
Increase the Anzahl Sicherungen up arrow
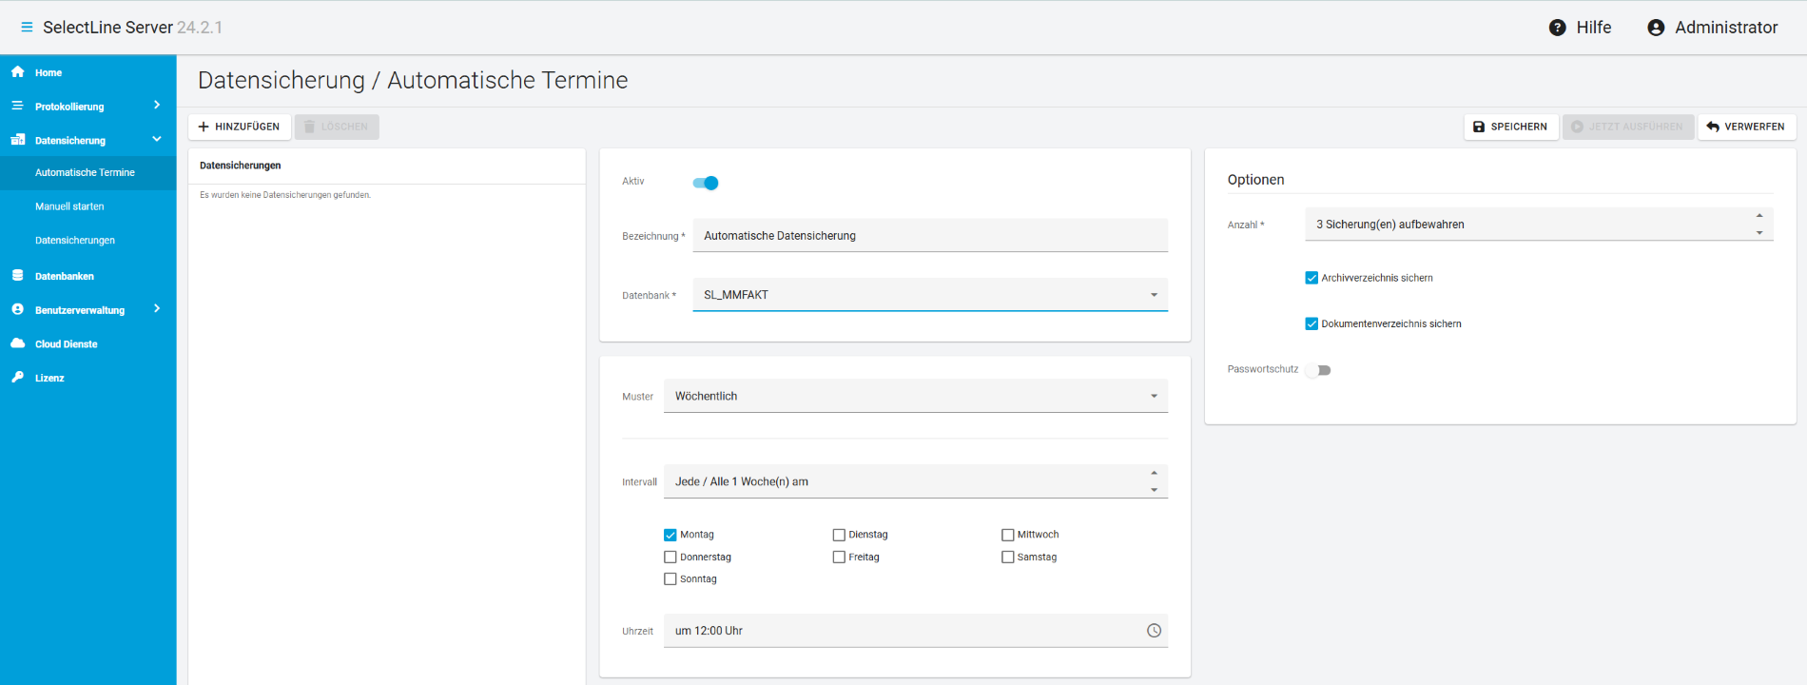point(1759,216)
